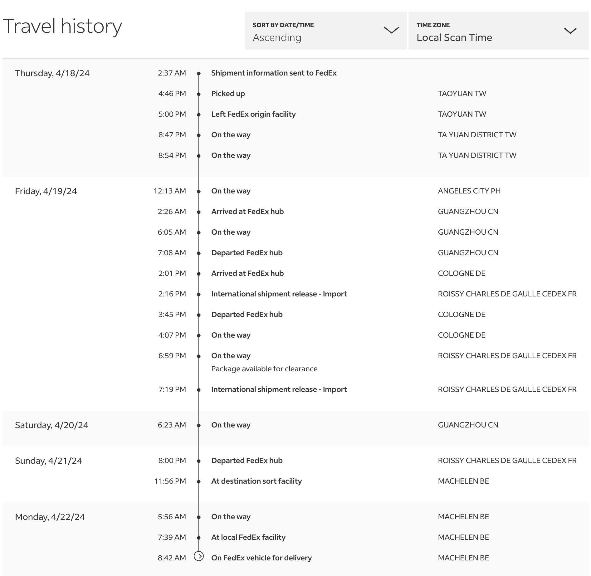Click 'On FedEx vehicle for delivery' status
The height and width of the screenshot is (576, 591).
[261, 558]
